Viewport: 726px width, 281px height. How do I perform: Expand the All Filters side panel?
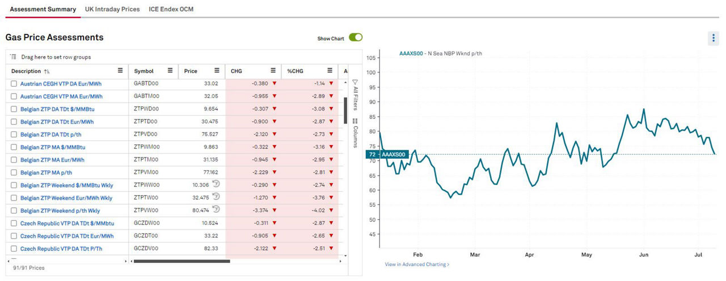point(355,95)
